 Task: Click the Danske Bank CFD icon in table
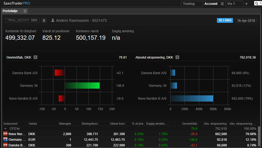(5, 145)
